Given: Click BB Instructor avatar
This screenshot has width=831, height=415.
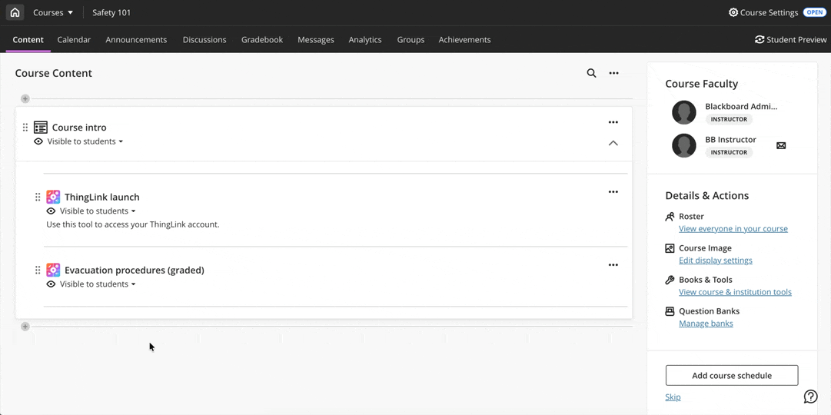Looking at the screenshot, I should point(684,145).
